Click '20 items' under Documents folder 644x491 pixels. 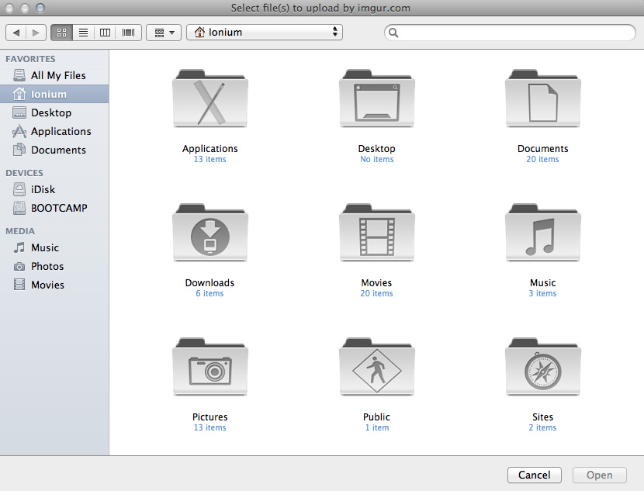click(542, 159)
